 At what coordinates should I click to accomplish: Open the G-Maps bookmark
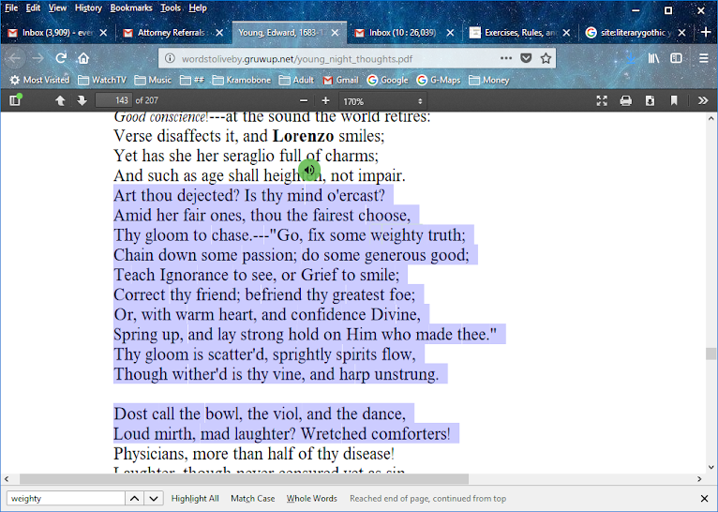click(439, 80)
